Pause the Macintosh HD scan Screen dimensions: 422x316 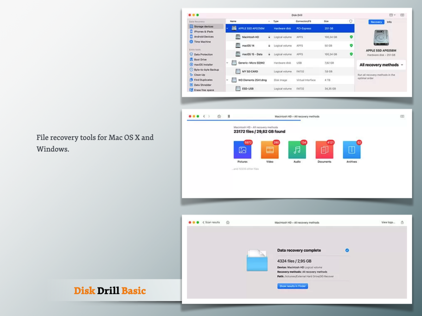(229, 116)
